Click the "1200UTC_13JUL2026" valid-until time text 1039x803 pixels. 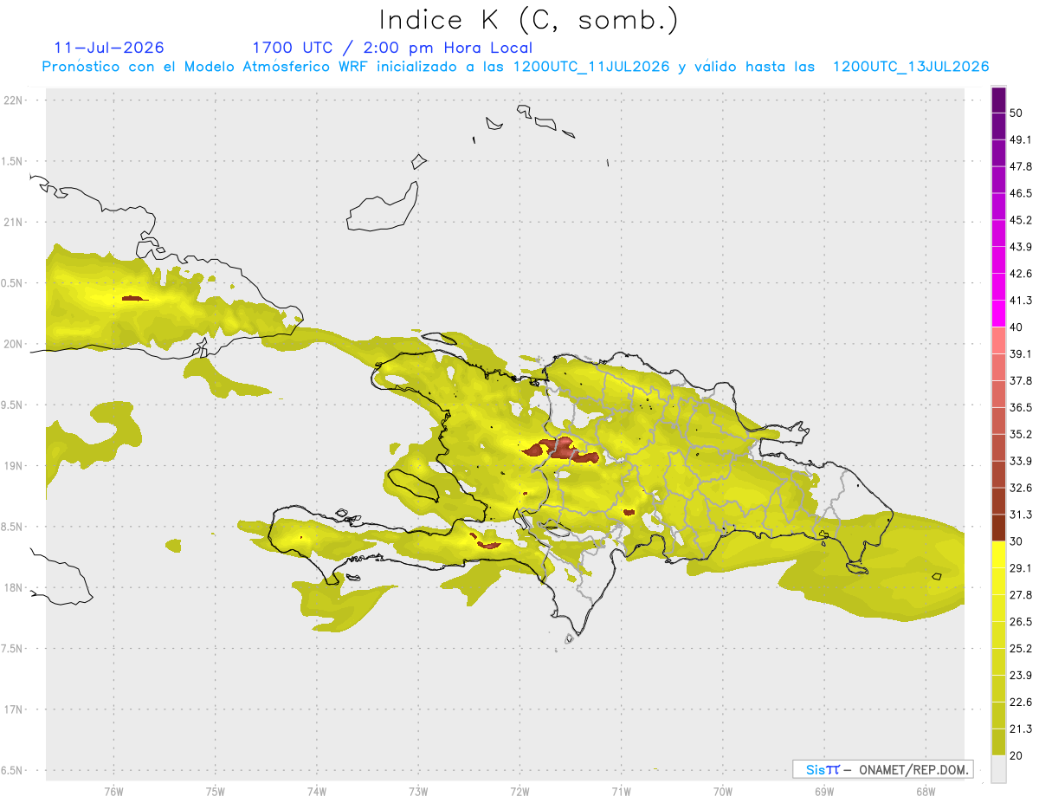911,67
